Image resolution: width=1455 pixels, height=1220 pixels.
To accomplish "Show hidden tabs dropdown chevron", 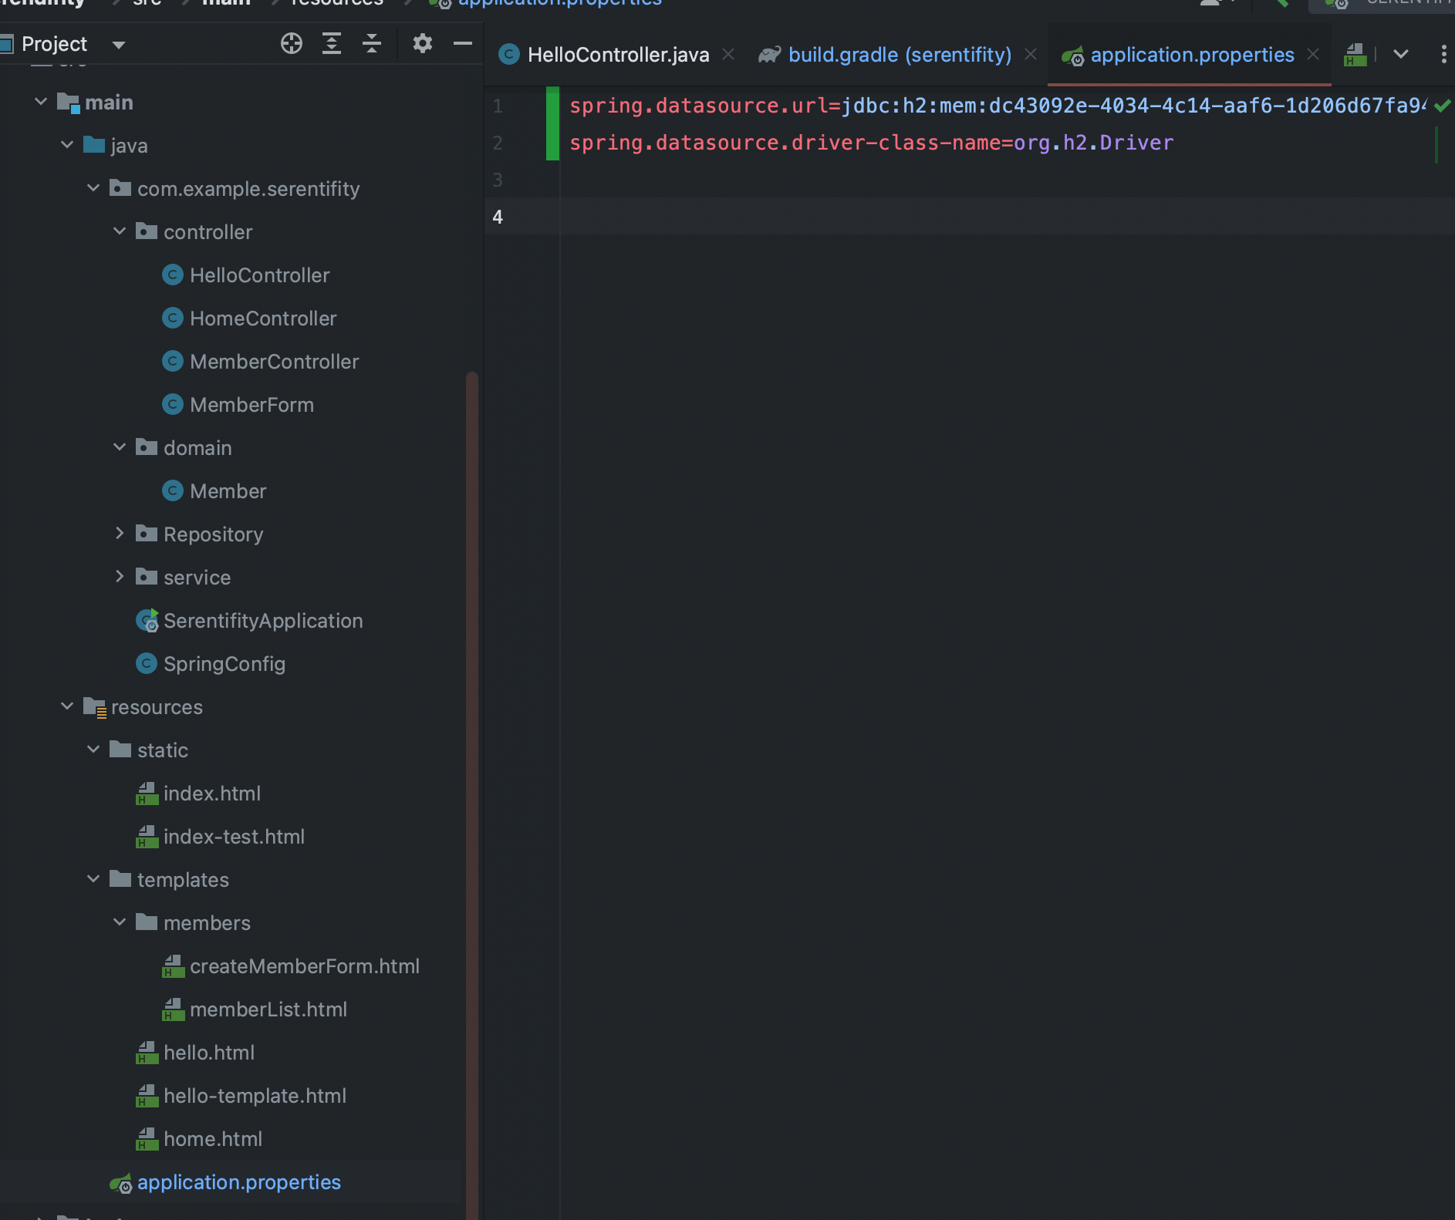I will pyautogui.click(x=1401, y=54).
